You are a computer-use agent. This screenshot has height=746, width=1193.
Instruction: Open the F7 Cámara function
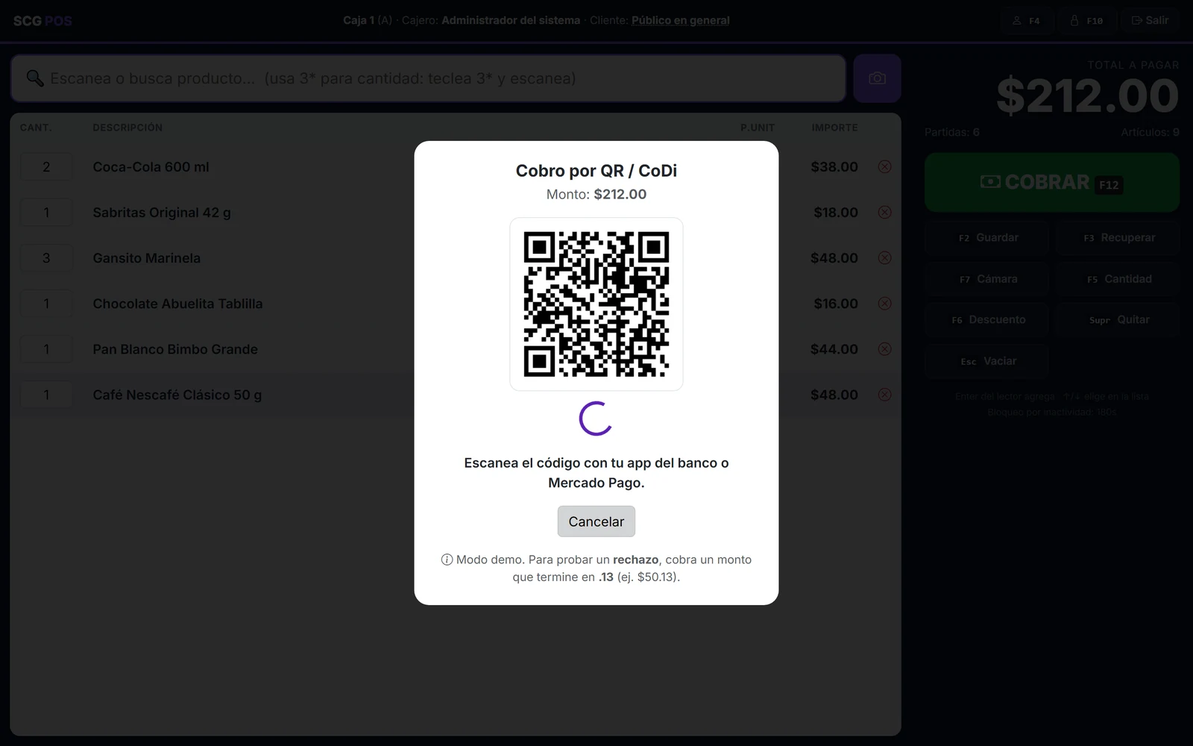pos(987,279)
